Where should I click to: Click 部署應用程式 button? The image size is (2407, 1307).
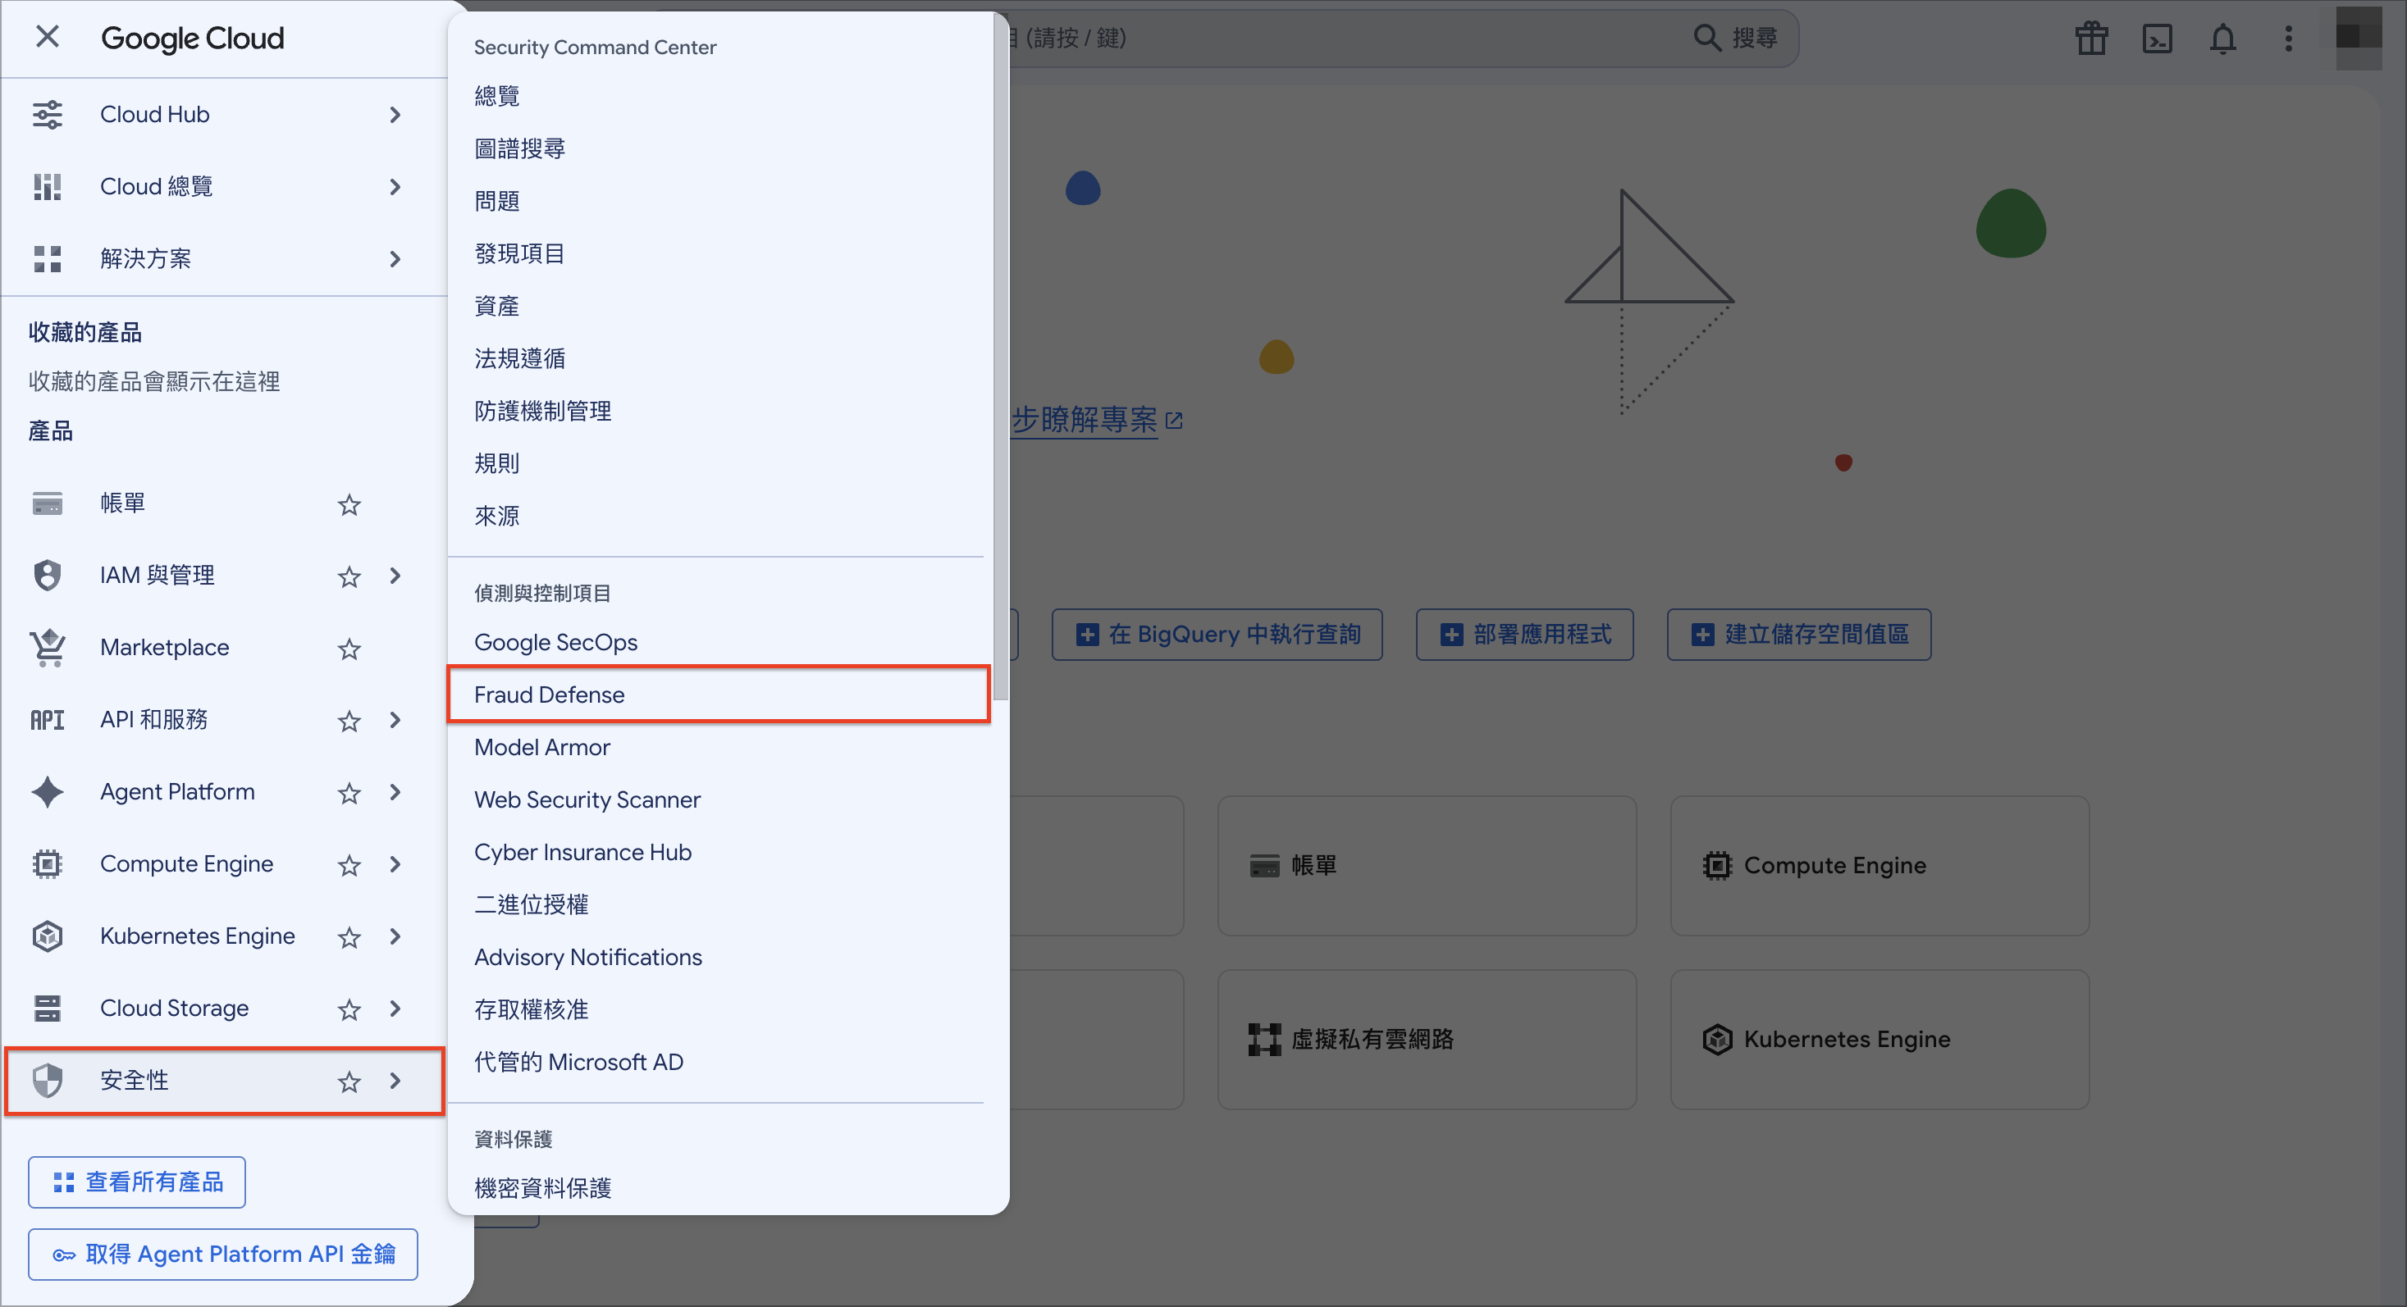(1524, 635)
